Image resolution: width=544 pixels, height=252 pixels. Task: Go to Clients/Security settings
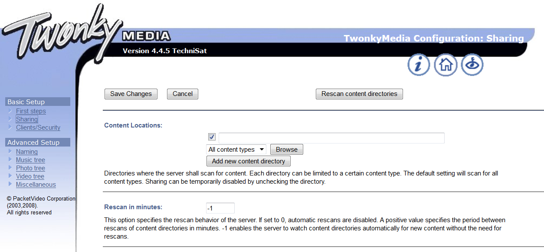tap(38, 128)
